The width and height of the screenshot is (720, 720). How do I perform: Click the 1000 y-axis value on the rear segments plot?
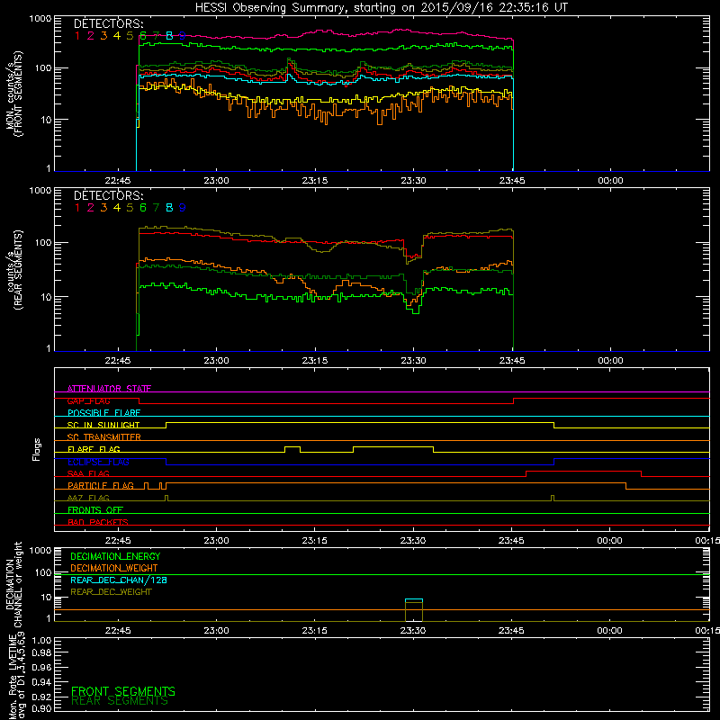coord(40,191)
